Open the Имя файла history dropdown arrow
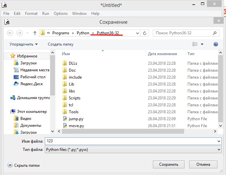 pyautogui.click(x=219, y=141)
